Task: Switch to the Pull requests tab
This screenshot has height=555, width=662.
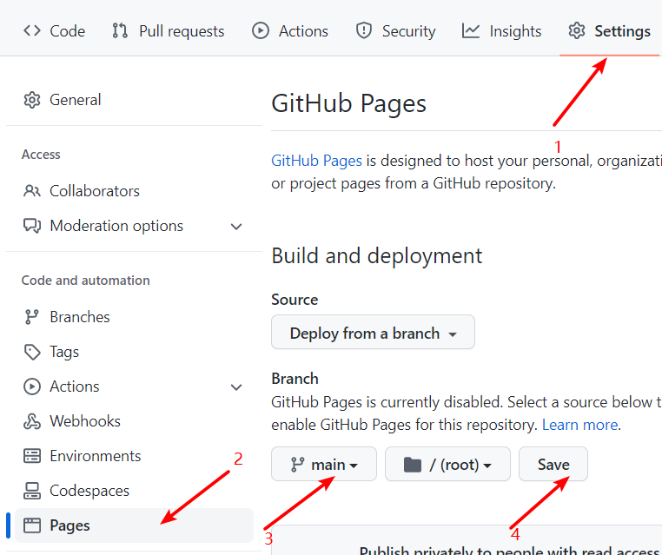Action: [x=168, y=31]
